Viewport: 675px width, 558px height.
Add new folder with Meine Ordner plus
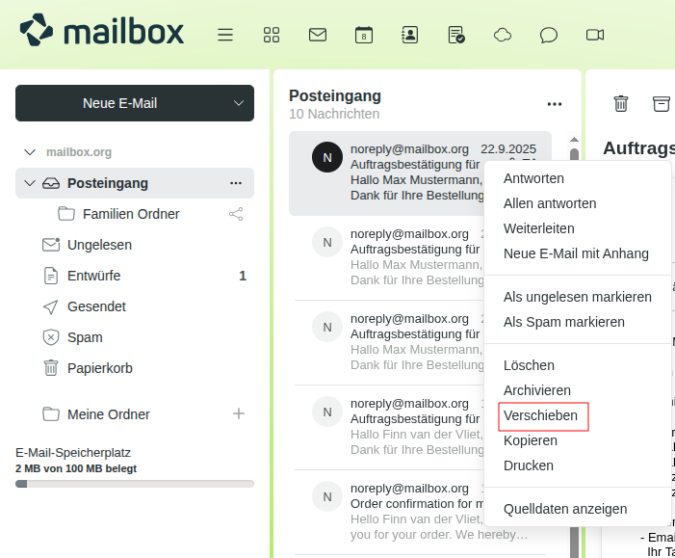(x=239, y=413)
